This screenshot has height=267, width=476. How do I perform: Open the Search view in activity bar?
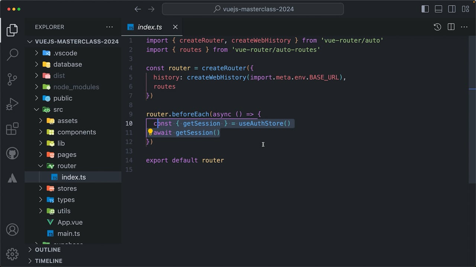point(12,55)
